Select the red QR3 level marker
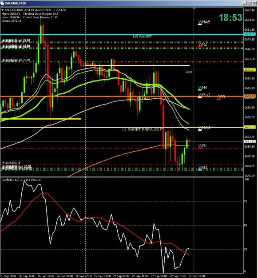This screenshot has width=258, height=278. 219,99
